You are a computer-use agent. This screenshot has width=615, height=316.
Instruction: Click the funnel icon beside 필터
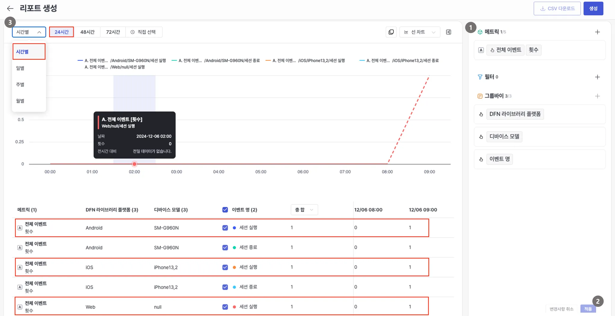pyautogui.click(x=480, y=77)
